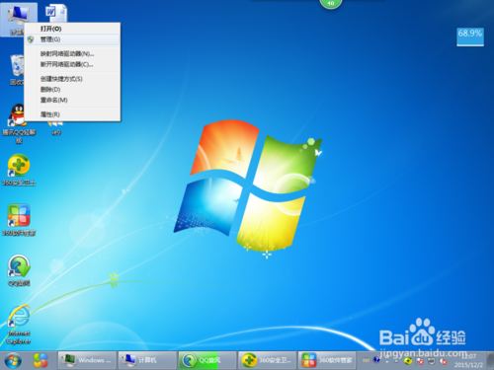Click the ie9 folder label
This screenshot has width=494, height=370.
pos(56,132)
